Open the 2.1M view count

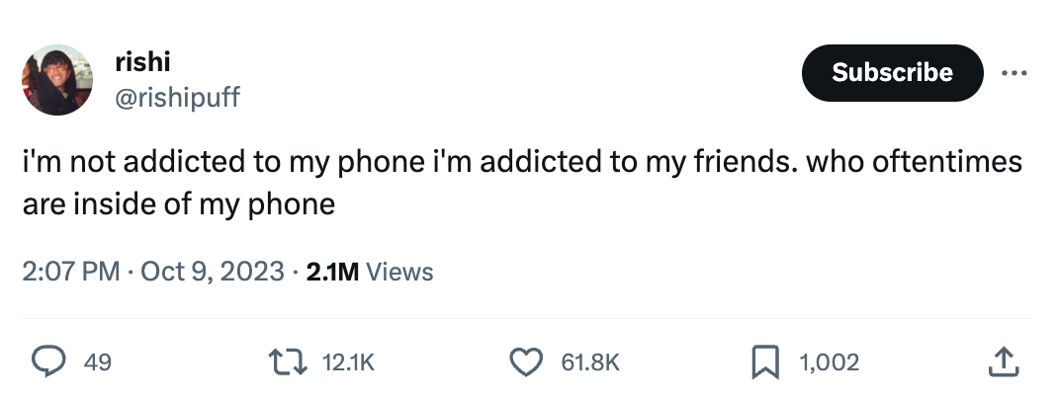pyautogui.click(x=332, y=272)
